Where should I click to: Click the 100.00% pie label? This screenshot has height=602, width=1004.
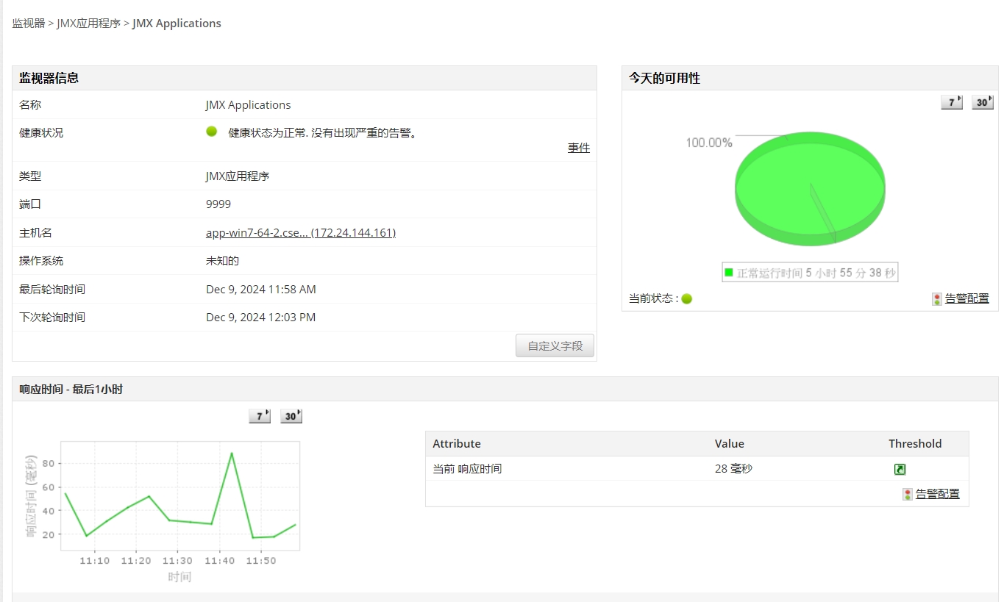click(709, 143)
